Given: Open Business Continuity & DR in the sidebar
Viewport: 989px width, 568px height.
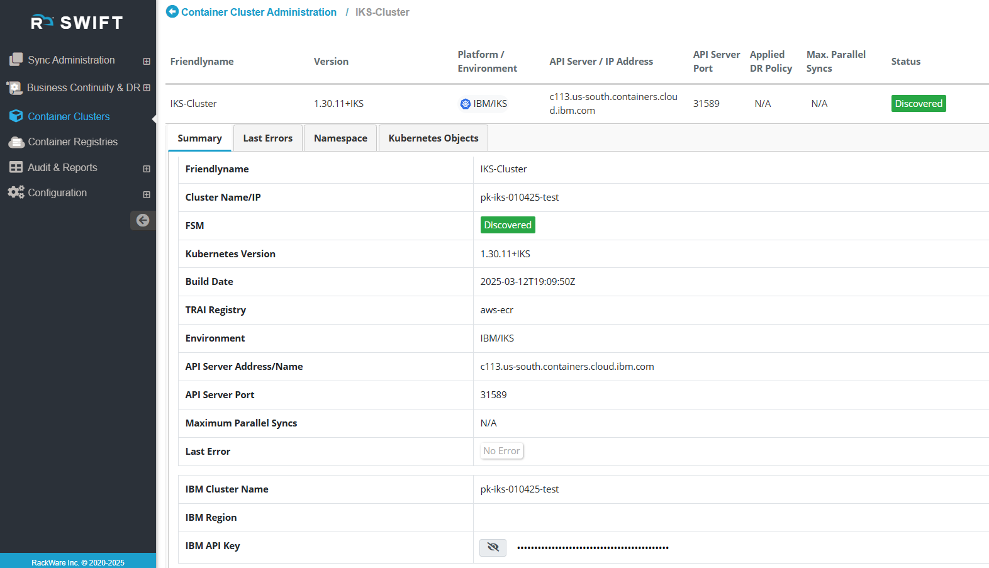Looking at the screenshot, I should point(84,88).
